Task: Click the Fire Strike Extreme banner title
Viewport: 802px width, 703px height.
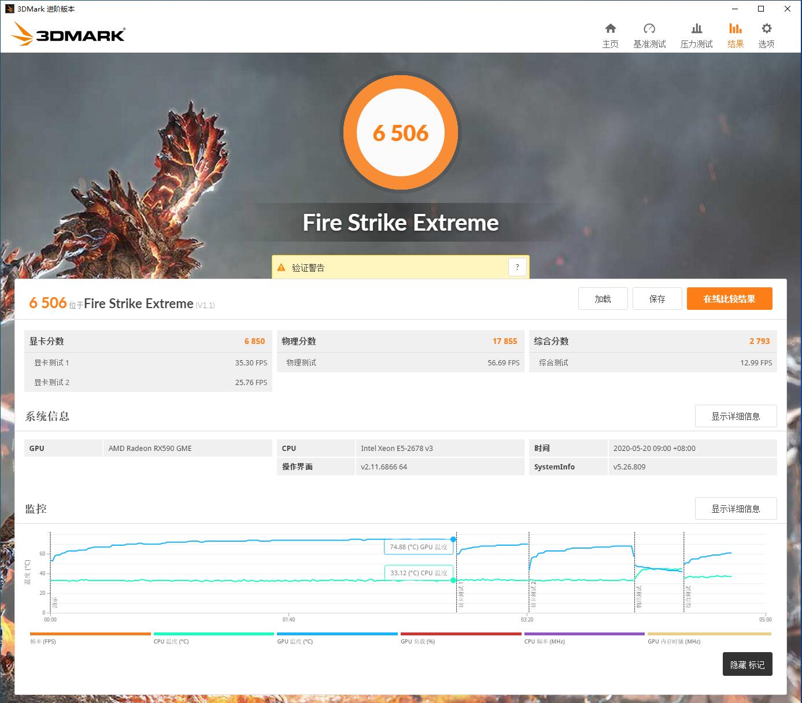Action: coord(401,223)
